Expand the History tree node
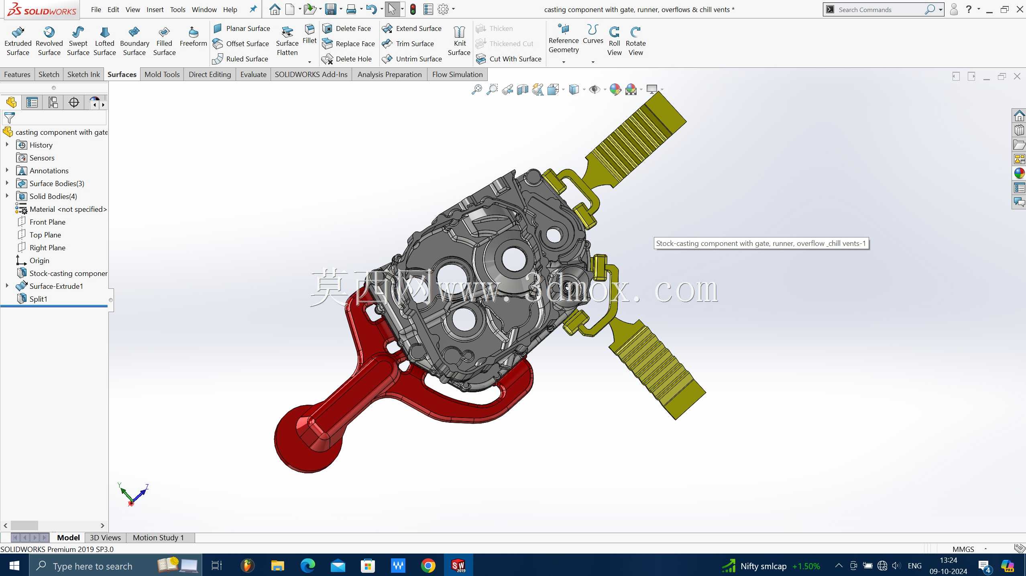 (x=7, y=145)
